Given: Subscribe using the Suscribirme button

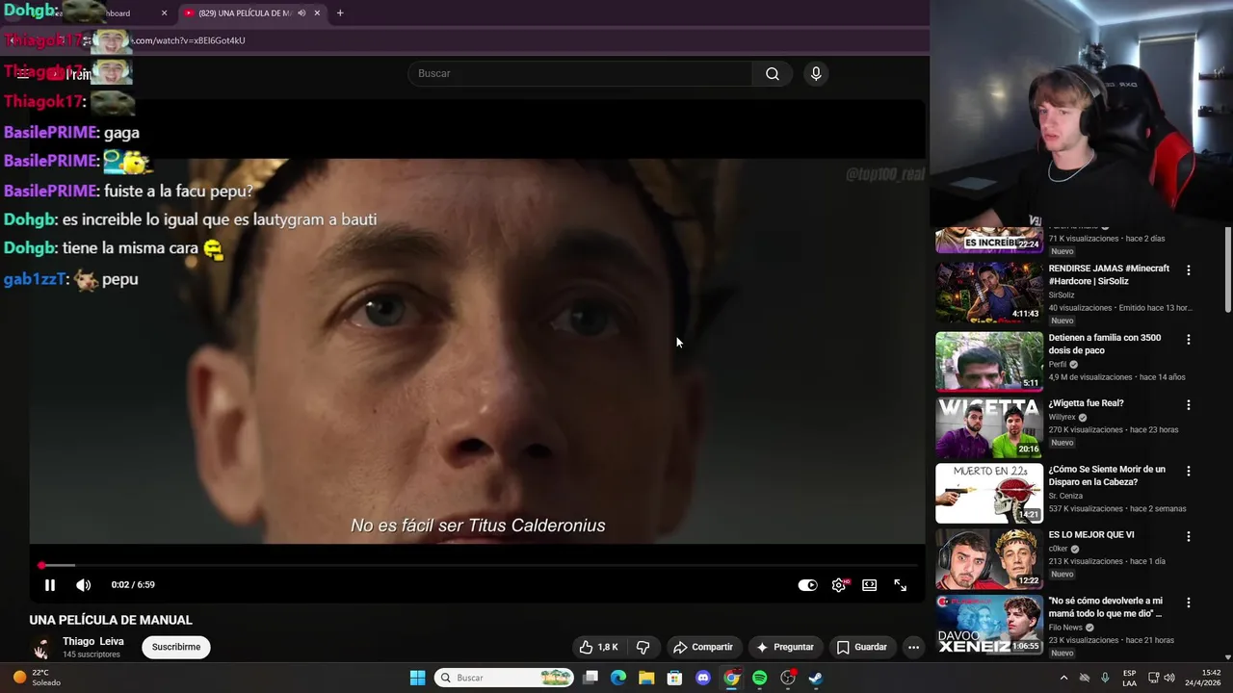Looking at the screenshot, I should pyautogui.click(x=176, y=647).
